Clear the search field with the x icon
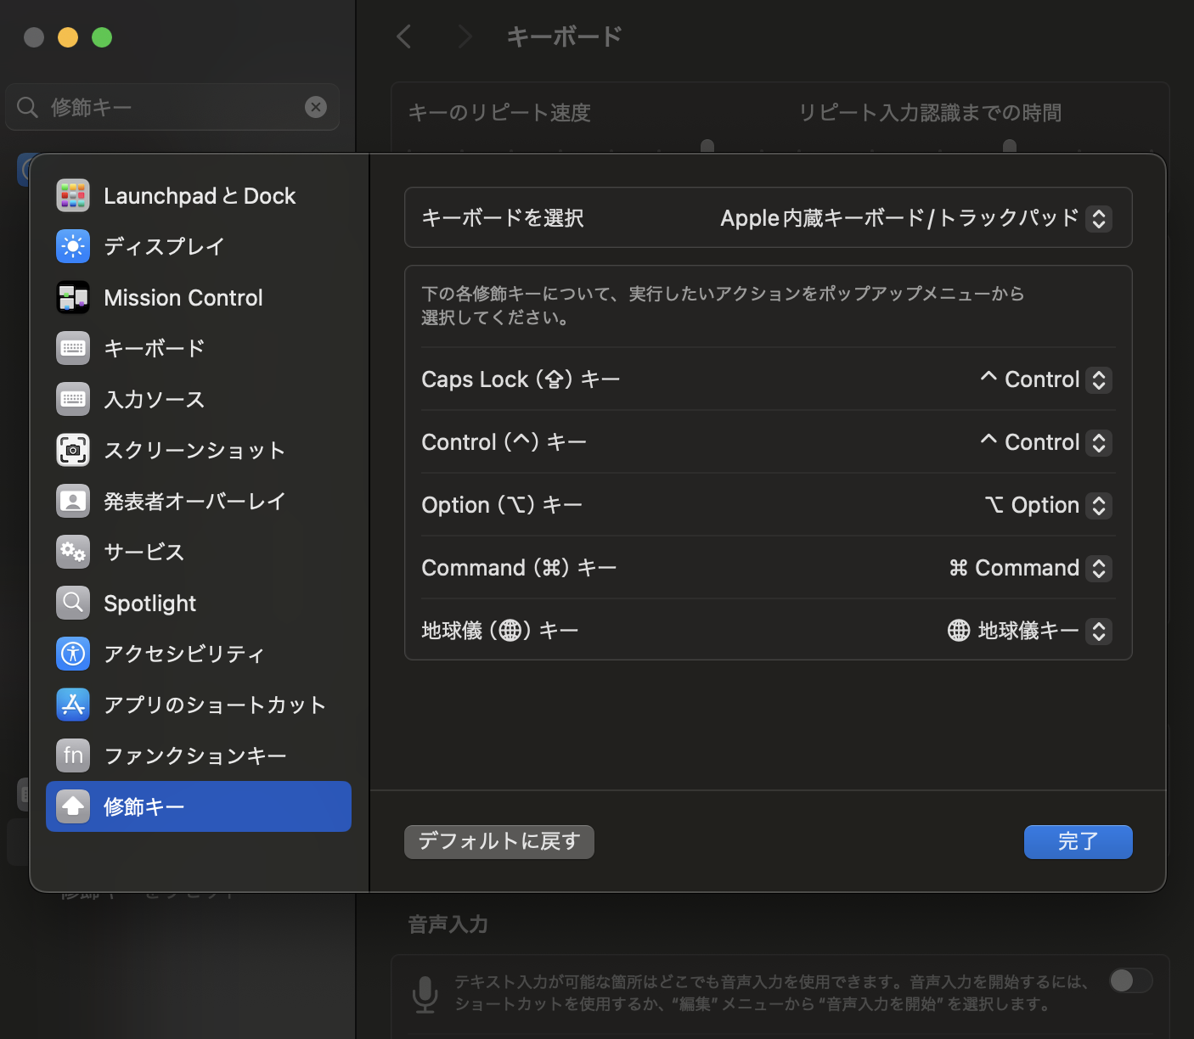Viewport: 1194px width, 1039px height. tap(316, 107)
